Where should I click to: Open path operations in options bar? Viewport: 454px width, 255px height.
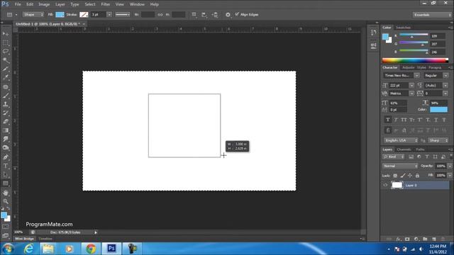pyautogui.click(x=194, y=14)
